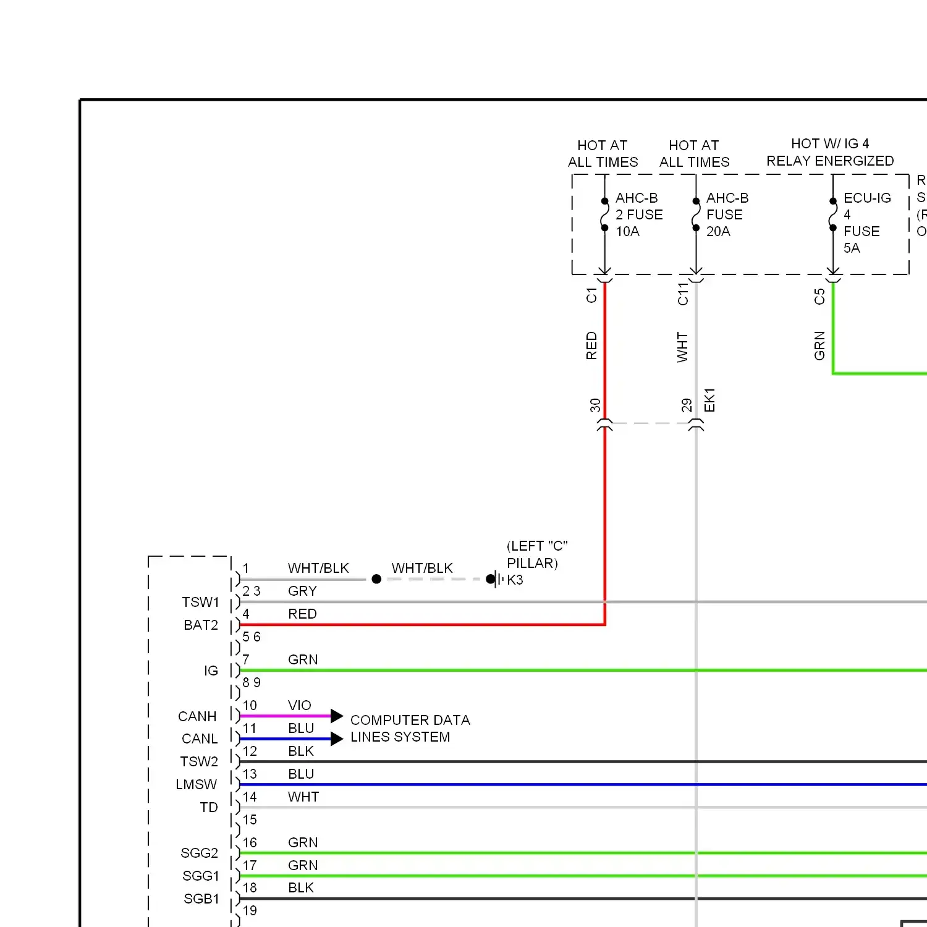
Task: Select the HOT W/ IG 4 RELAY ENERGIZED text
Action: 830,152
